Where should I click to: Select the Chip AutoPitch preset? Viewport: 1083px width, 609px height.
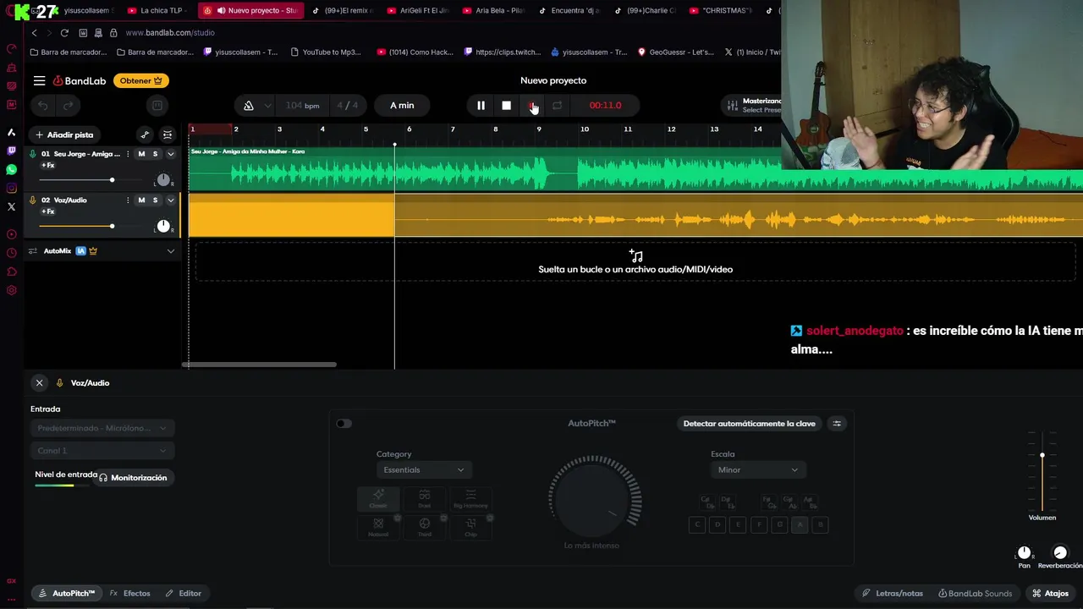(470, 527)
